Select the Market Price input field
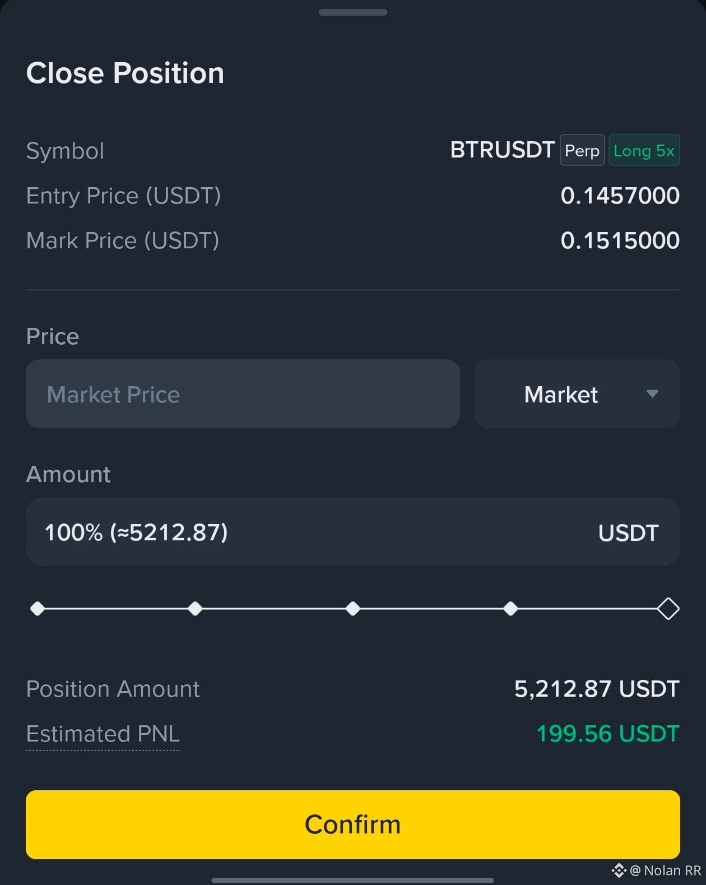The height and width of the screenshot is (885, 706). (243, 394)
